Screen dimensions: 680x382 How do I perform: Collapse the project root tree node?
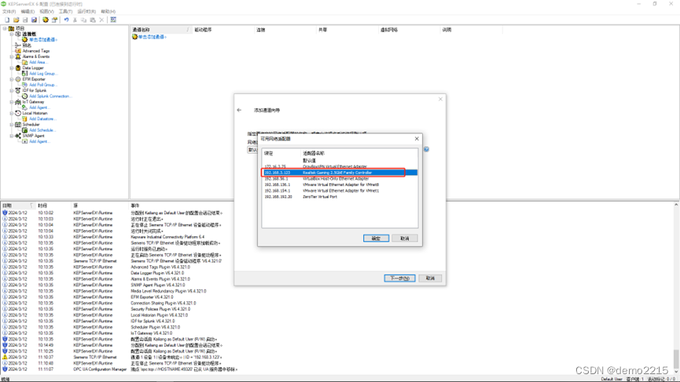click(x=5, y=28)
